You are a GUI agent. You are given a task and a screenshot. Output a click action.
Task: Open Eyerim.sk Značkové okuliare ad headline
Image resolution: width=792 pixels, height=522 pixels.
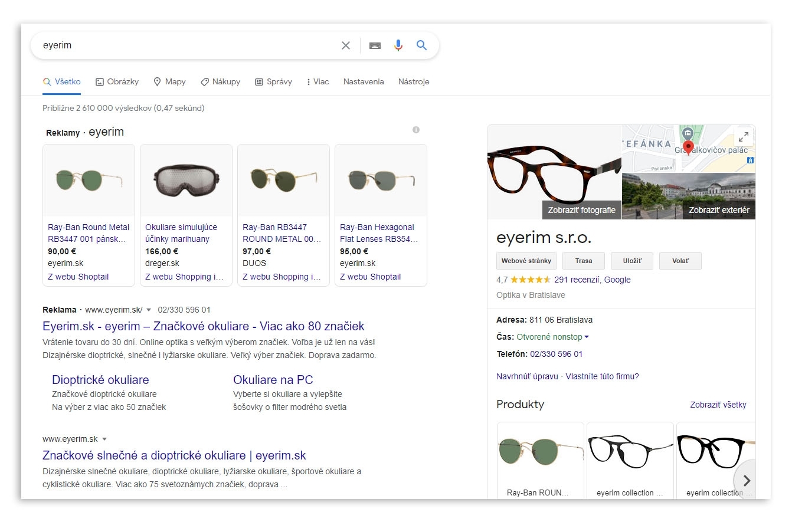pos(204,326)
